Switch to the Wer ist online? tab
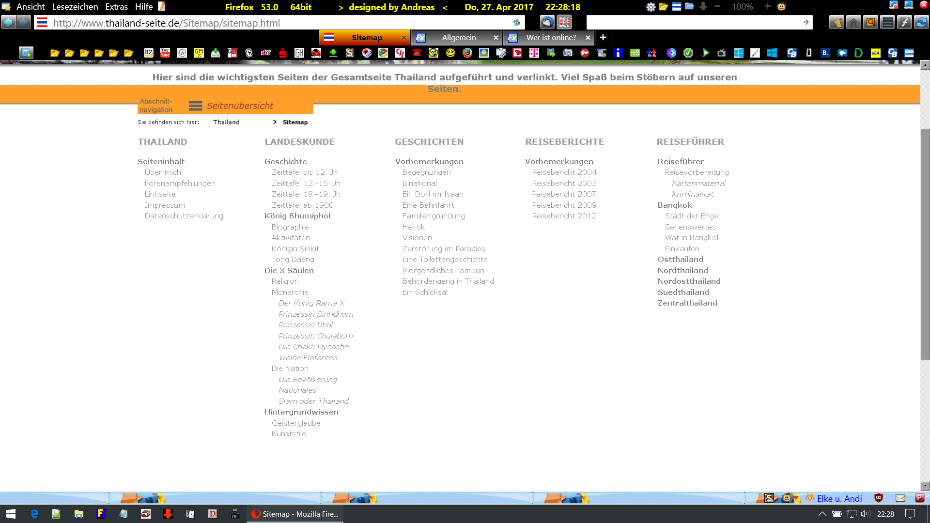The image size is (930, 523). (x=551, y=38)
